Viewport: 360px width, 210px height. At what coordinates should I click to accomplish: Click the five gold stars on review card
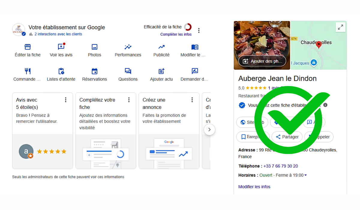(x=52, y=152)
